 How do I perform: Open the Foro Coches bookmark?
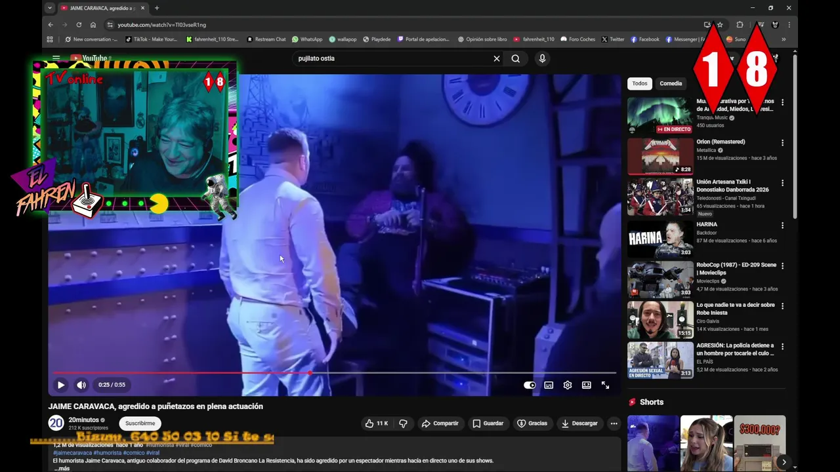[578, 39]
